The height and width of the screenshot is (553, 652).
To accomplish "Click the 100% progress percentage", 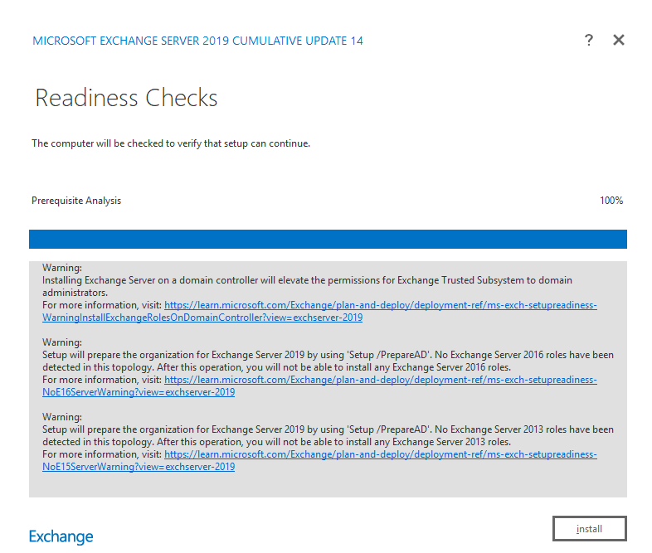I will (x=611, y=201).
